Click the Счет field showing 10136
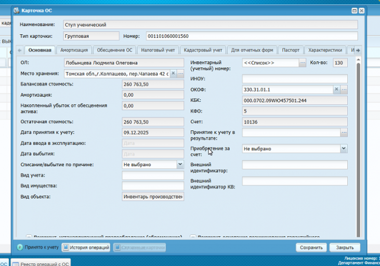This screenshot has height=266, width=380. [x=295, y=122]
